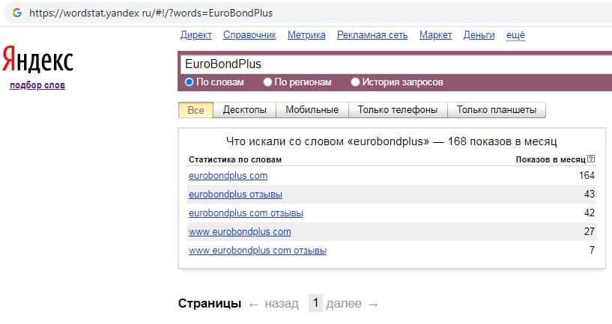Click the Google icon in address bar
Image resolution: width=612 pixels, height=324 pixels.
coord(16,13)
